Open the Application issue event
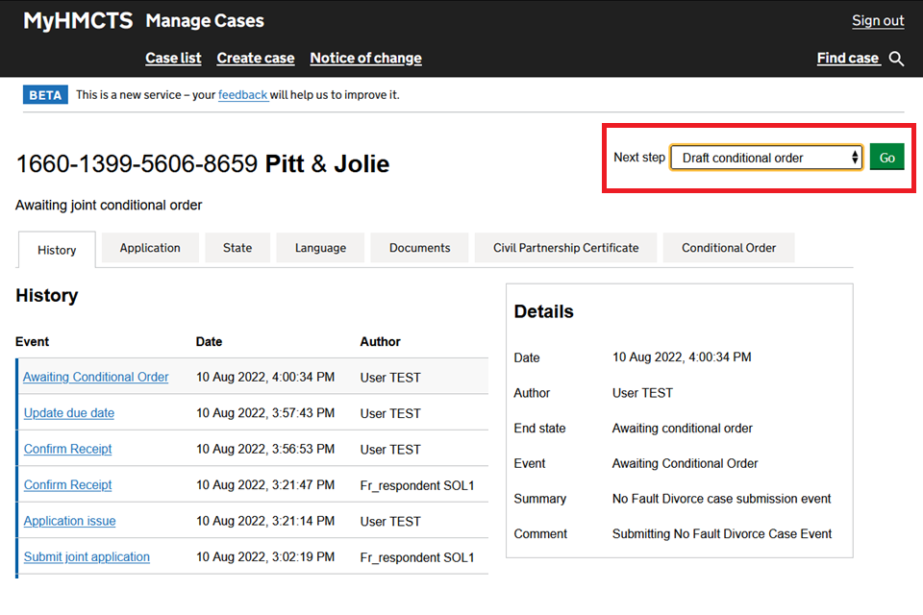 [x=70, y=521]
